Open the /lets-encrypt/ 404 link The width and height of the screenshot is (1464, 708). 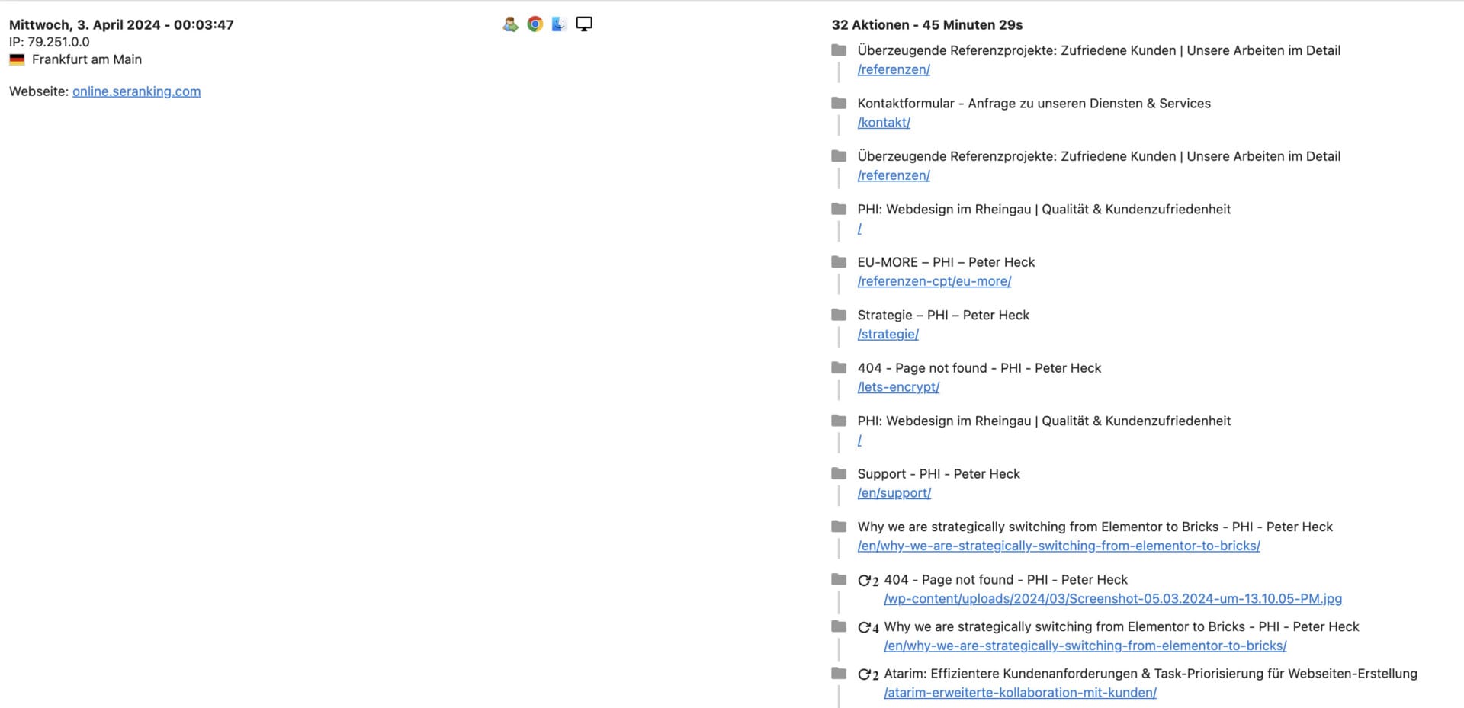pyautogui.click(x=898, y=387)
